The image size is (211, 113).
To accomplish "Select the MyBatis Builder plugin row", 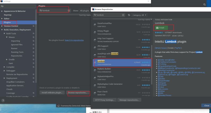I will (x=122, y=70).
